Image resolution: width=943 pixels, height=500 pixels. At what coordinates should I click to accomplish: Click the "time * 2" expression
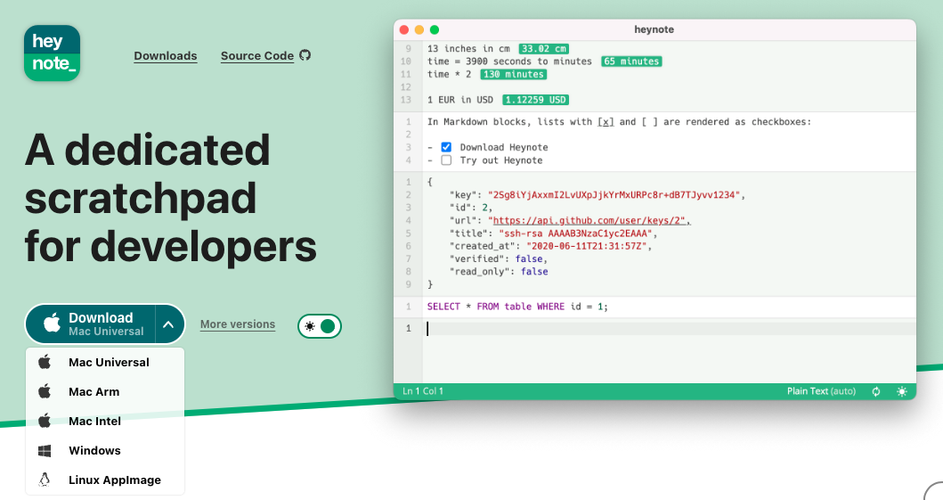coord(450,75)
